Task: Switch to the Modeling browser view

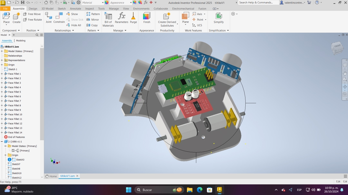Action: pos(21,41)
